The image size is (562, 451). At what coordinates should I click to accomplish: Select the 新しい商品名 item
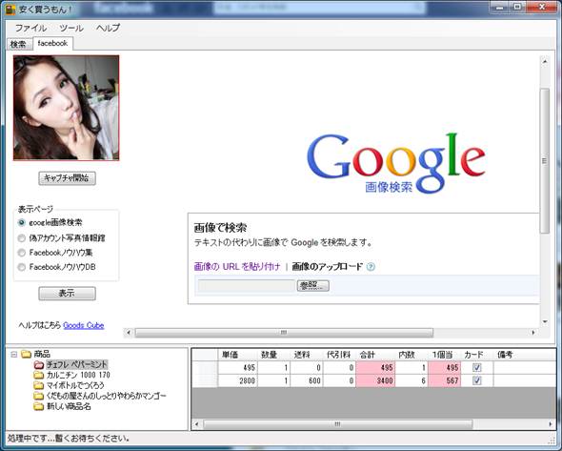pyautogui.click(x=69, y=406)
